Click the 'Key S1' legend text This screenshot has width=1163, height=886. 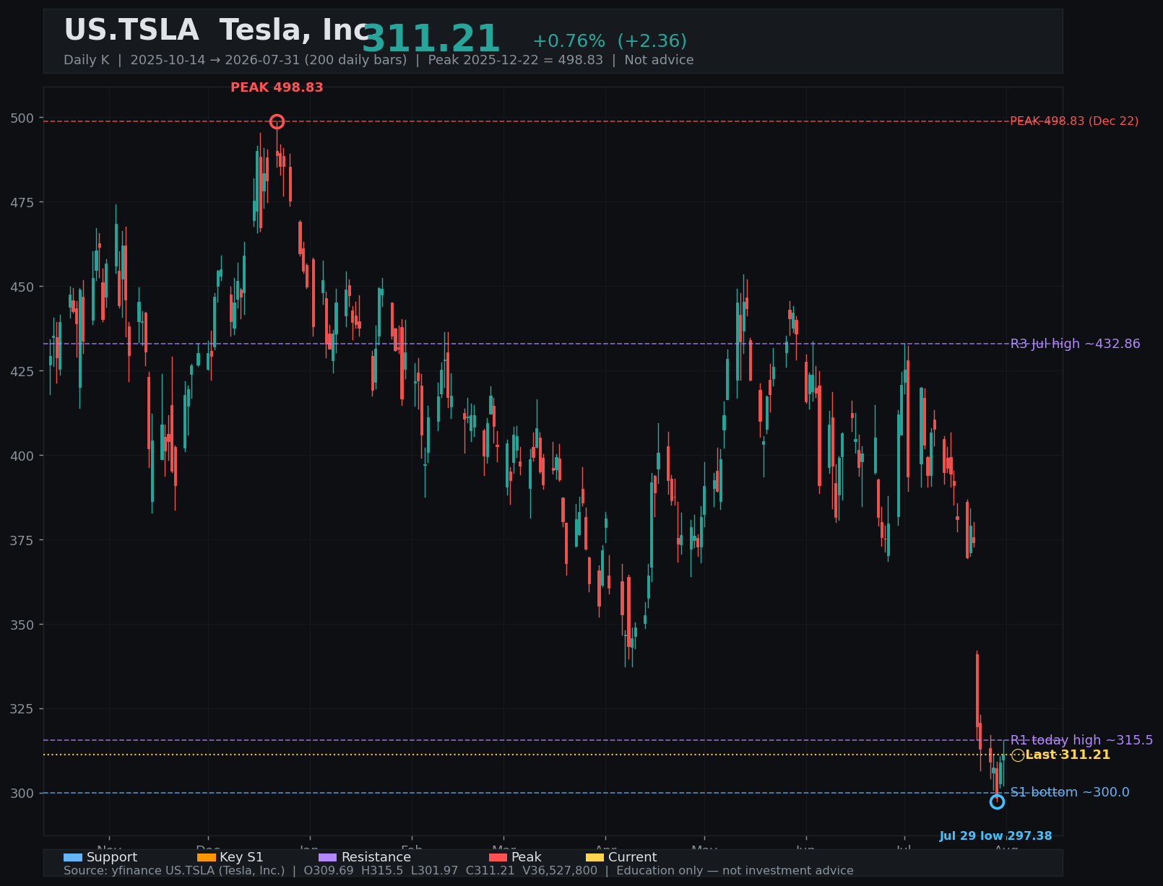tap(242, 857)
